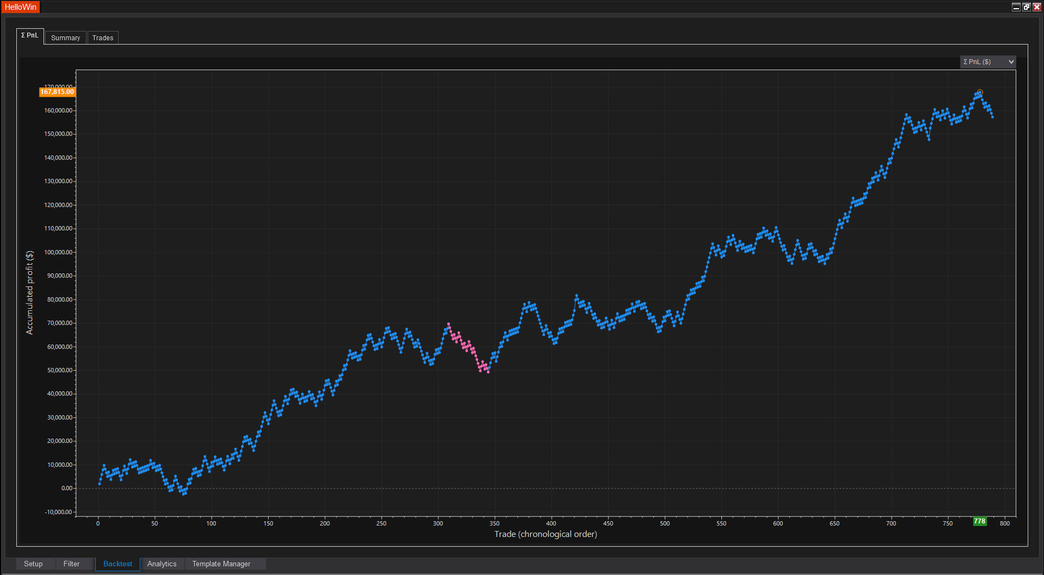Open the Template Manager tab

(x=221, y=564)
